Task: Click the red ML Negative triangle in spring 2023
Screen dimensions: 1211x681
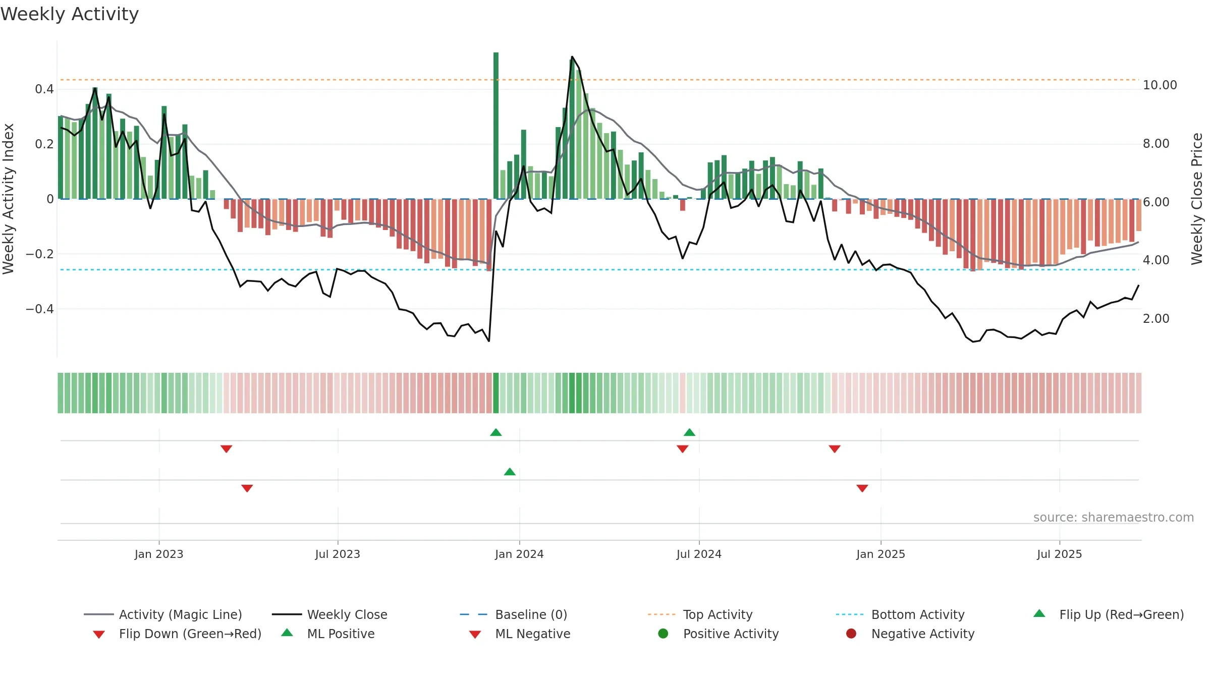Action: [x=247, y=488]
